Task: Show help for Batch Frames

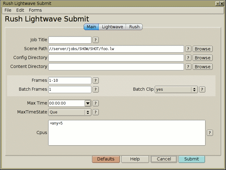Action: point(96,89)
